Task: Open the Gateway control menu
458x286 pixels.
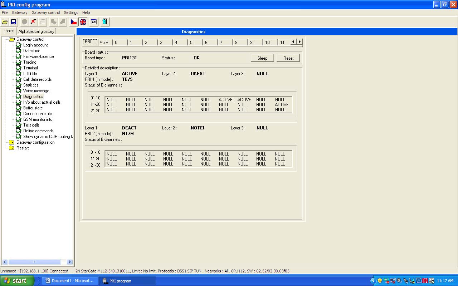Action: coord(46,13)
